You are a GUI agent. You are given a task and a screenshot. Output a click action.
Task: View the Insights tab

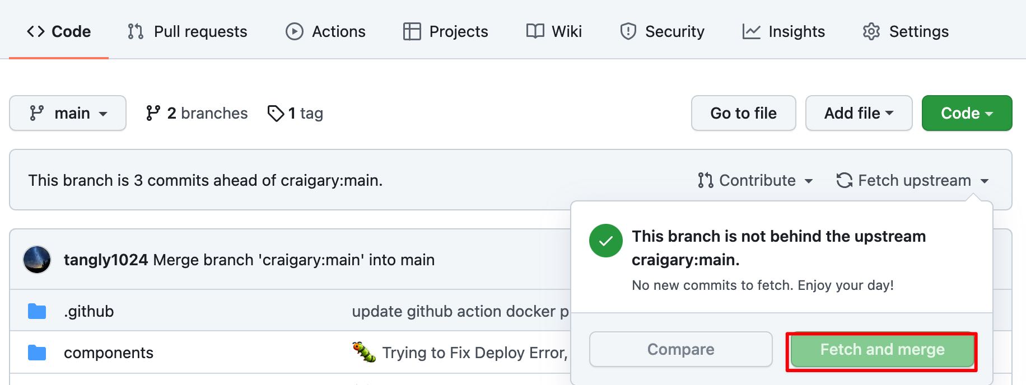pyautogui.click(x=784, y=31)
